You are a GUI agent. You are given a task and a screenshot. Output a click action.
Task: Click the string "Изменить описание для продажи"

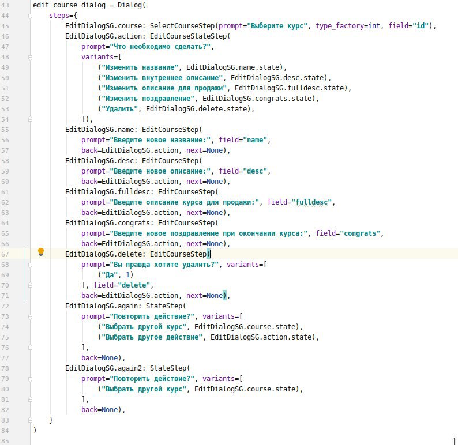click(x=164, y=88)
